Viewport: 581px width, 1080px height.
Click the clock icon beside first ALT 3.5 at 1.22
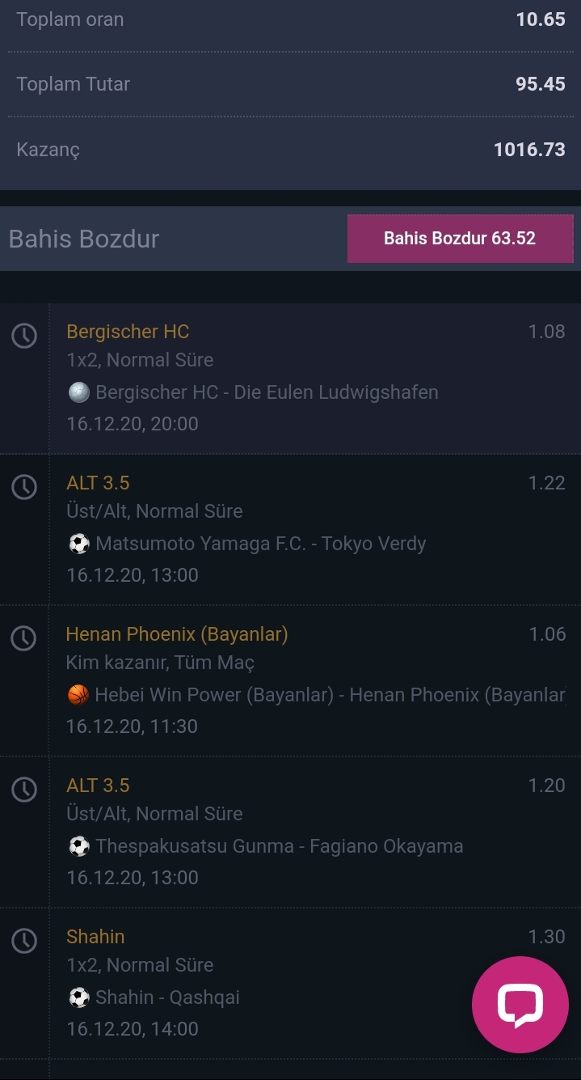(24, 486)
